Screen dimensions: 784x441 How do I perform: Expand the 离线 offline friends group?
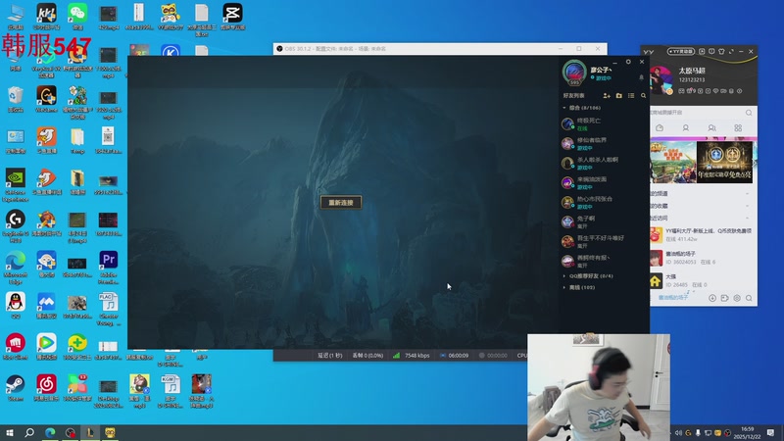(564, 287)
